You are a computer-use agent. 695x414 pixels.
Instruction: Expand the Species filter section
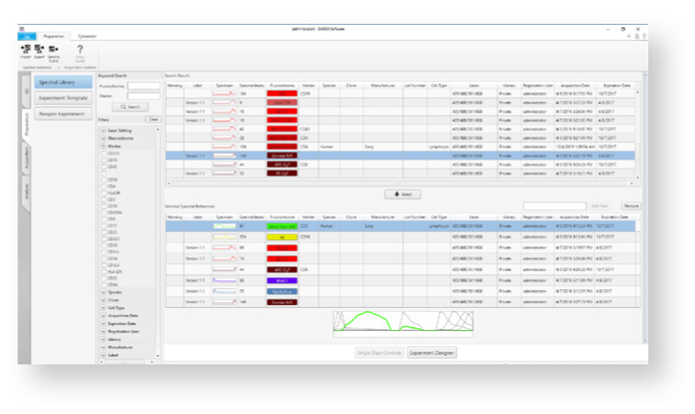coord(102,291)
